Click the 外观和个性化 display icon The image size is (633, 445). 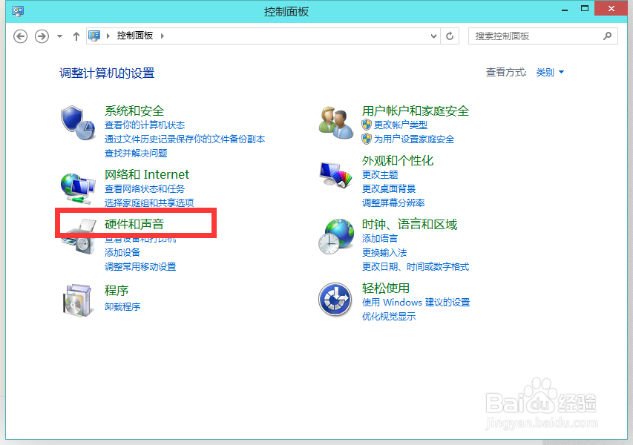point(335,176)
